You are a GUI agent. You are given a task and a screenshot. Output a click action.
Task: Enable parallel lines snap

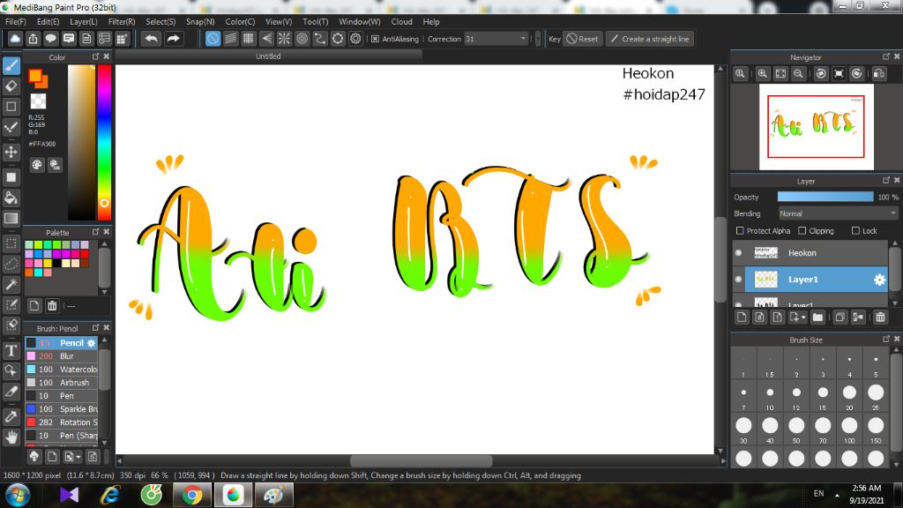tap(230, 39)
